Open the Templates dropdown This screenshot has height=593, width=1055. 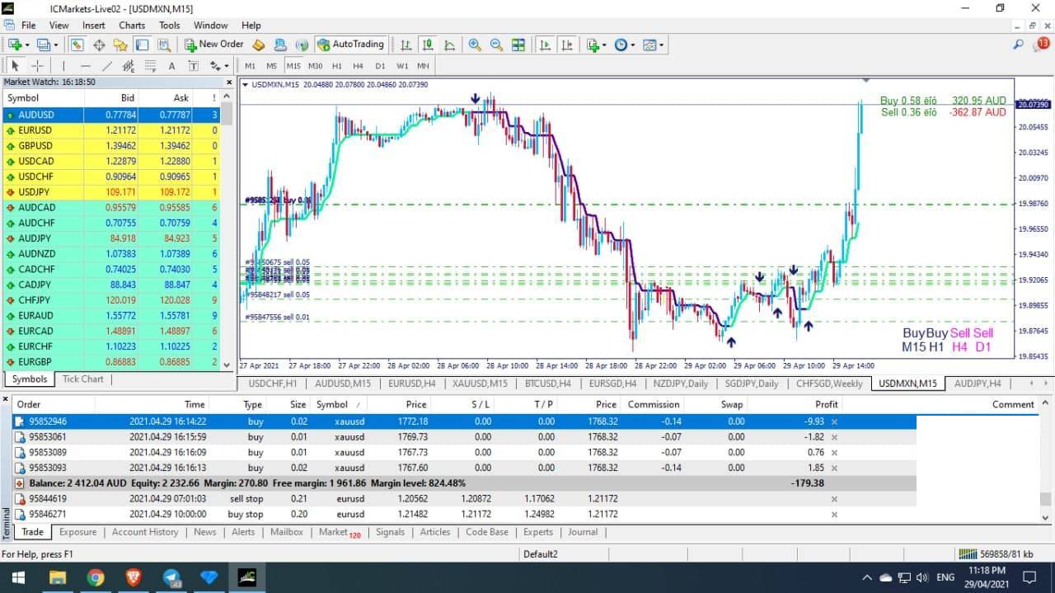(x=653, y=45)
